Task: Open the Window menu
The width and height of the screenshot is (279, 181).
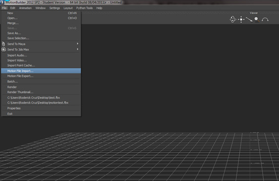Action: pyautogui.click(x=41, y=8)
